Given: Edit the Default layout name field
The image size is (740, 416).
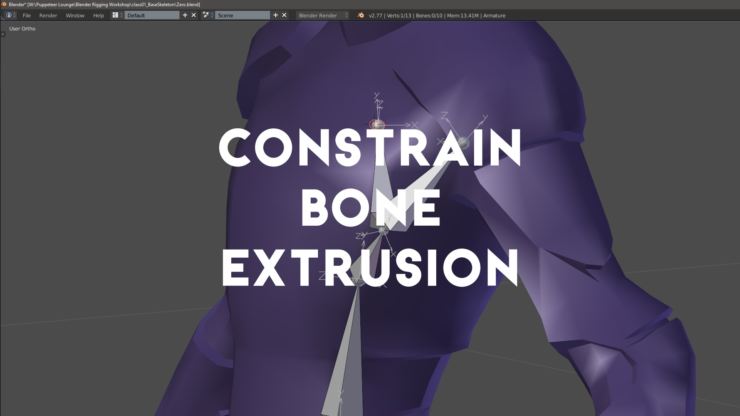Looking at the screenshot, I should point(152,15).
